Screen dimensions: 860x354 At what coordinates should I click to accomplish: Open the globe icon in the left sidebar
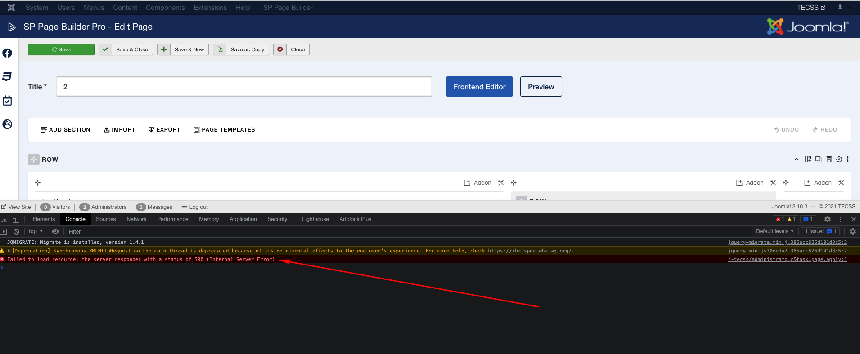tap(7, 124)
